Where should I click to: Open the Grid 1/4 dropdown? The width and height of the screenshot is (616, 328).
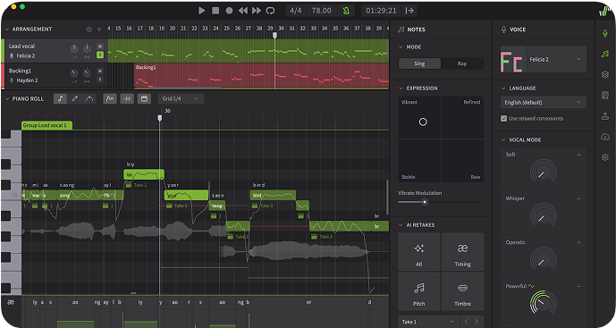181,98
